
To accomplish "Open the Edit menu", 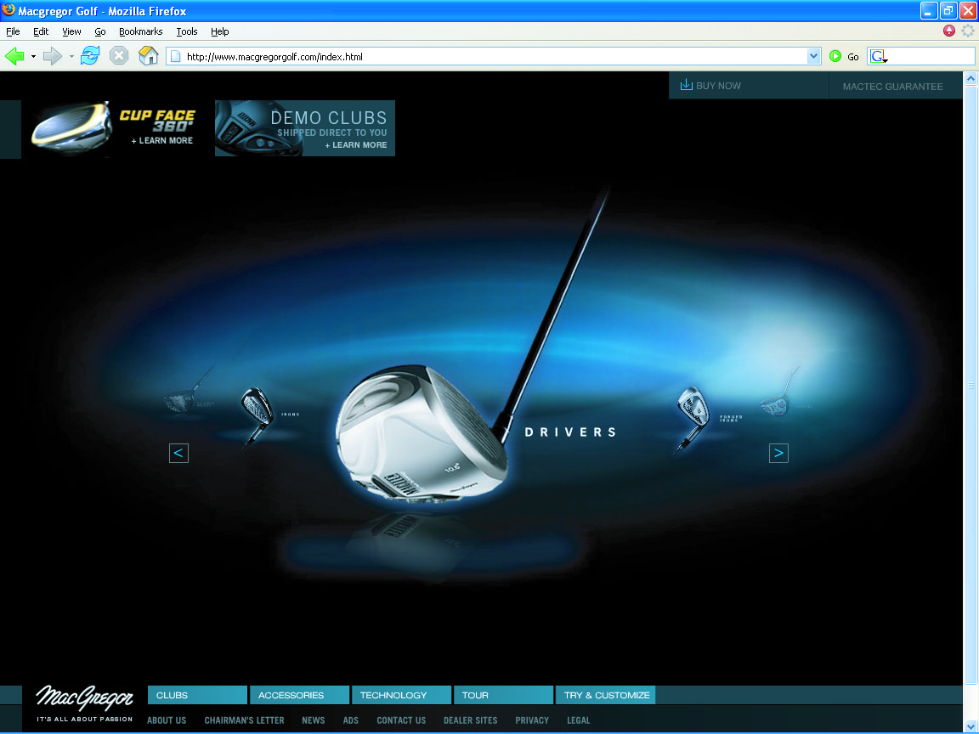I will point(41,31).
